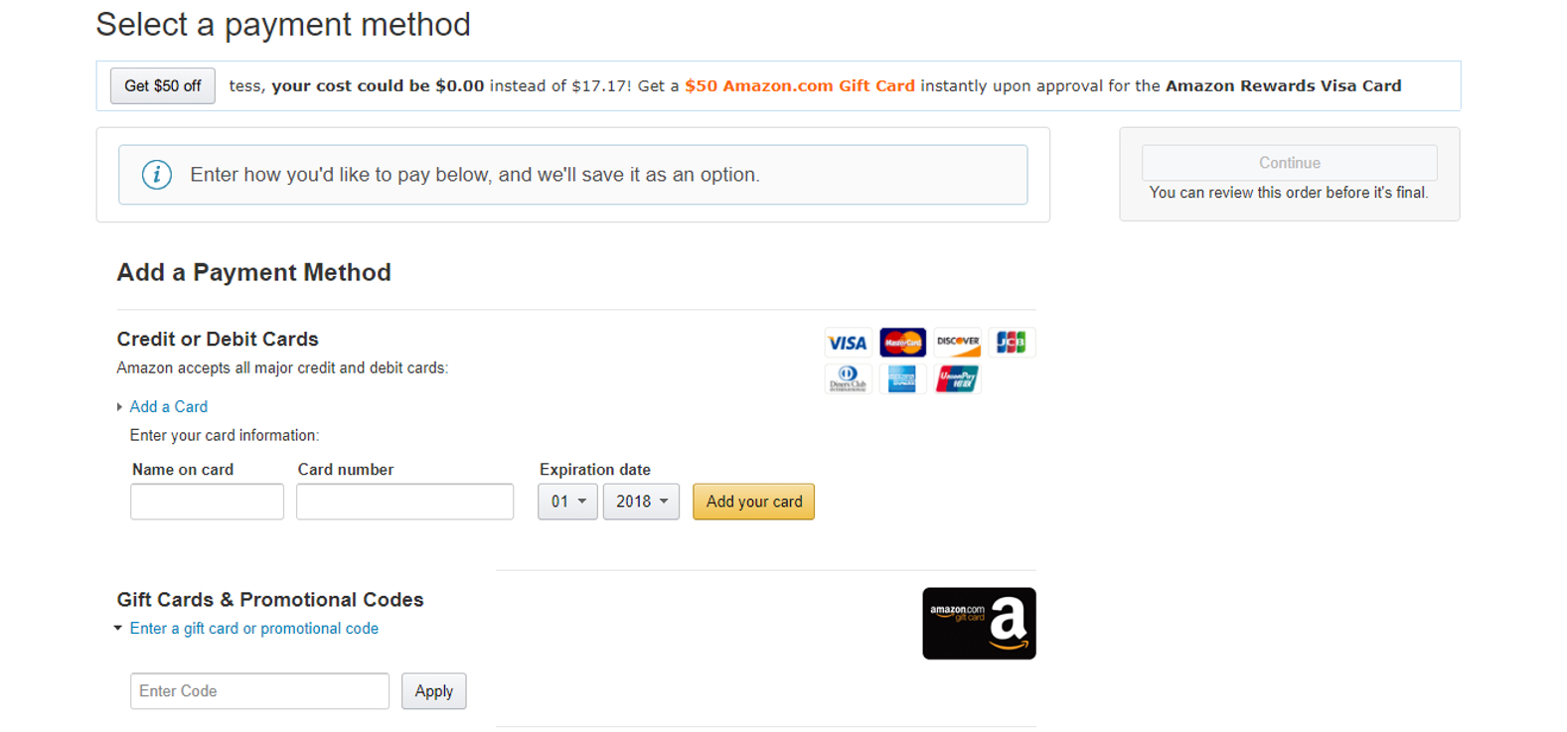Click the Diners Club logo
The height and width of the screenshot is (732, 1567).
point(848,378)
